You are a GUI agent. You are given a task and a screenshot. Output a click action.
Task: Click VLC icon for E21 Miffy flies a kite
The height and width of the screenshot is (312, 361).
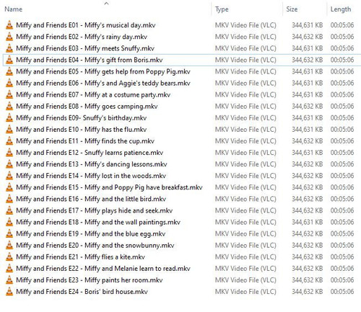[9, 257]
